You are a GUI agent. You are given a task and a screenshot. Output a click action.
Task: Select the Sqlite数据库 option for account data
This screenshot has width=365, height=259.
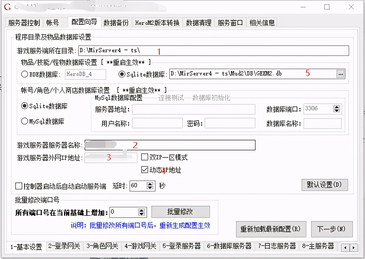[24, 106]
